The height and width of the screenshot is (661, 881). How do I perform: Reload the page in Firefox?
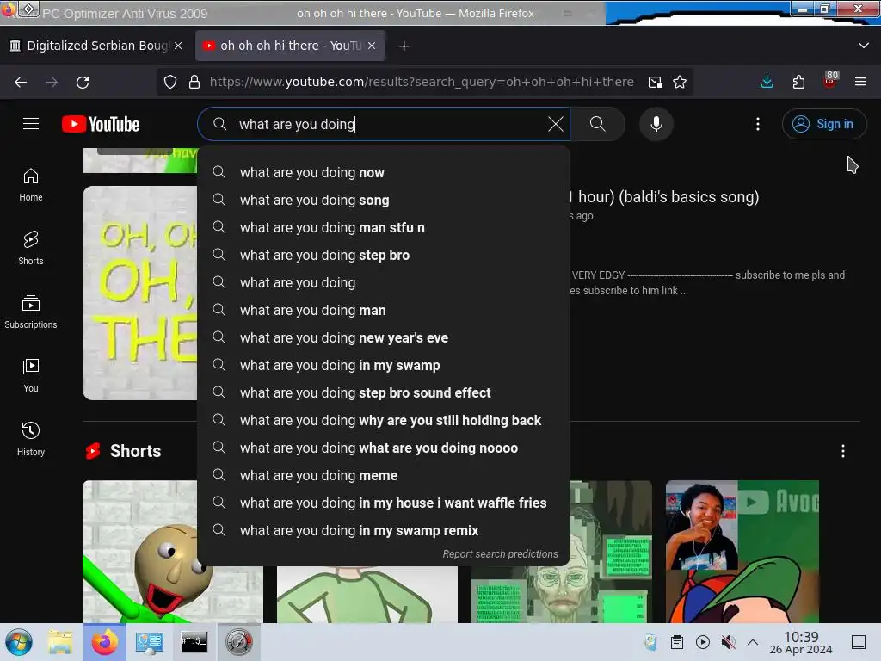click(83, 83)
